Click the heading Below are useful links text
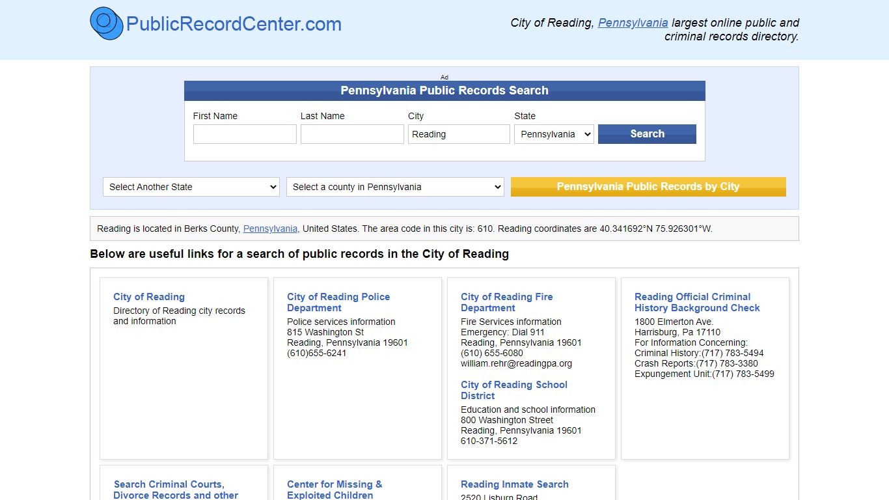This screenshot has width=889, height=500. coord(299,254)
